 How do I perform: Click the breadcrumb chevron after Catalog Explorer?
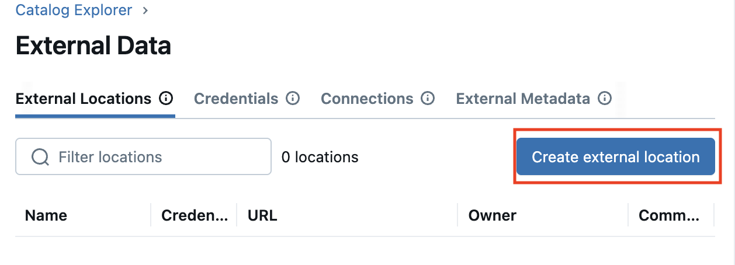tap(145, 10)
